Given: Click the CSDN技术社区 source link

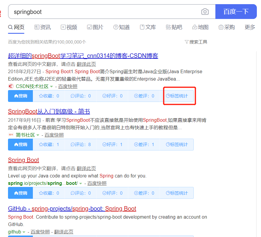Looking at the screenshot, I should (32, 87).
